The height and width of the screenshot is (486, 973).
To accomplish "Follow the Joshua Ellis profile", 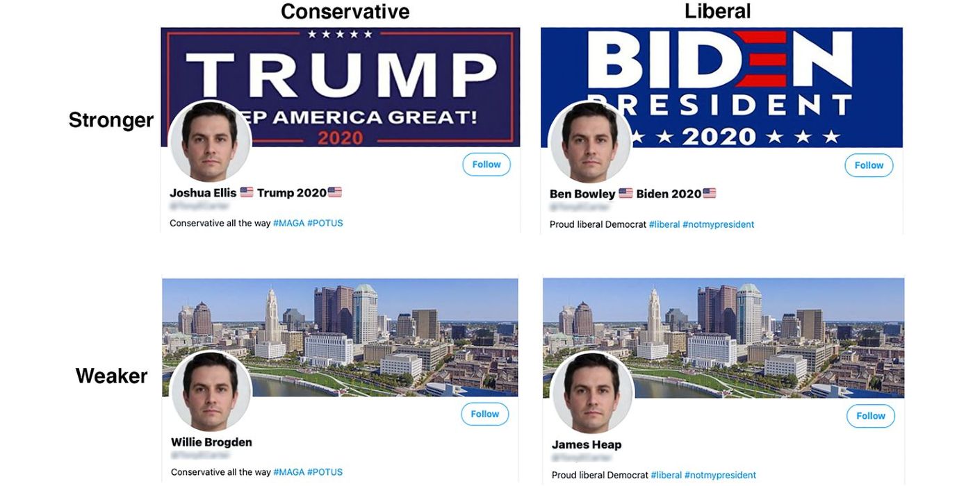I will click(x=486, y=165).
